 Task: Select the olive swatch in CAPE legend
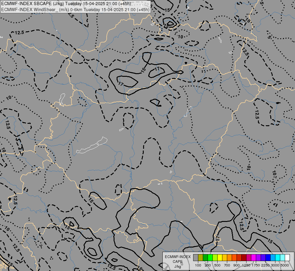pos(201,258)
